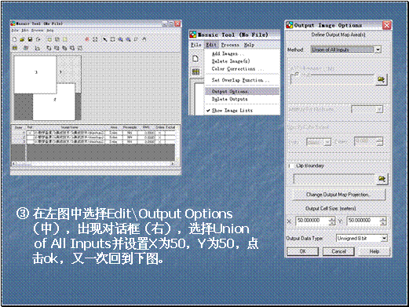Click the Y output cell size field
Screen dimensions: 409x307
(x=363, y=221)
